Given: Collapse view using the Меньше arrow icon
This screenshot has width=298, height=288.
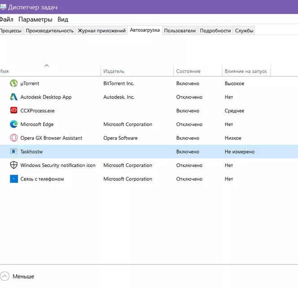Looking at the screenshot, I should pyautogui.click(x=4, y=276).
